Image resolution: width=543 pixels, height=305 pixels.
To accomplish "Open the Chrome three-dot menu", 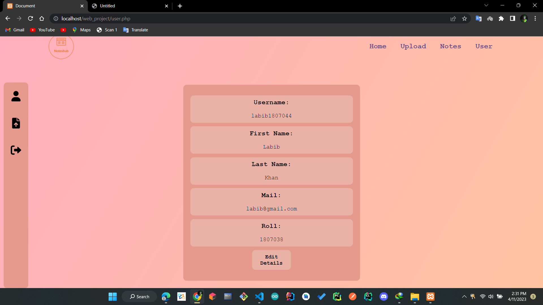I will tap(535, 18).
